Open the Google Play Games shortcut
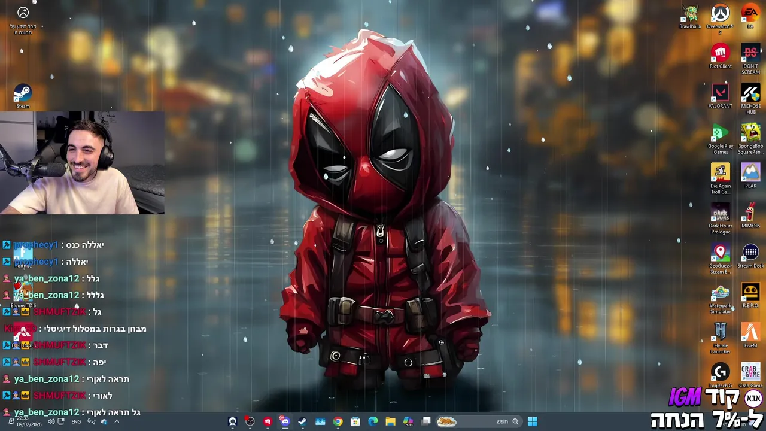This screenshot has width=766, height=431. (x=721, y=139)
